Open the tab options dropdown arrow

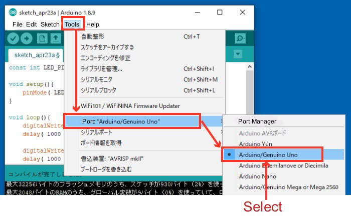pos(238,54)
